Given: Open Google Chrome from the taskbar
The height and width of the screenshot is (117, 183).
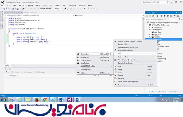Looking at the screenshot, I should tap(45, 100).
